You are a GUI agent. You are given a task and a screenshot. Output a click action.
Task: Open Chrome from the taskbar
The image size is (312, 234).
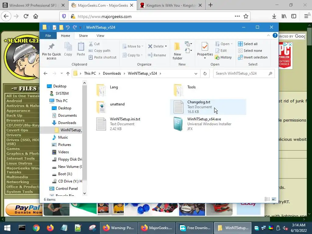click(x=36, y=228)
